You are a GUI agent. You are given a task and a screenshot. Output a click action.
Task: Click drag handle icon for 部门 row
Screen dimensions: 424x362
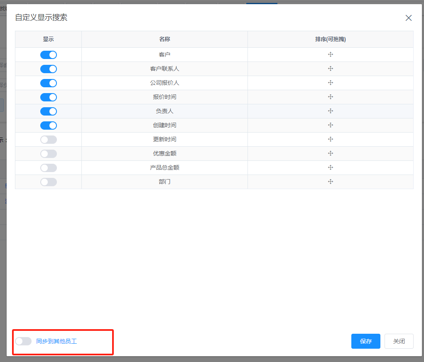pos(331,182)
